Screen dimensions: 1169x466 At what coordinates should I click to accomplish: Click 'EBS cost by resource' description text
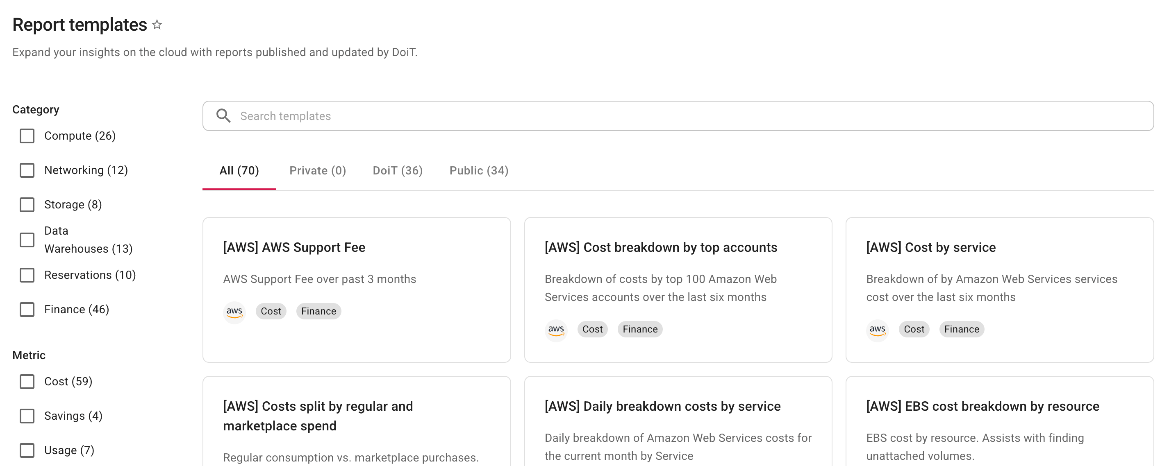tap(975, 447)
